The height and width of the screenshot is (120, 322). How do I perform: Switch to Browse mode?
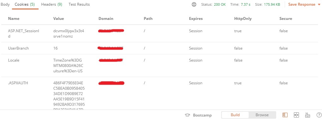point(262,115)
